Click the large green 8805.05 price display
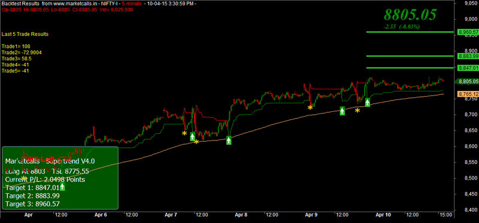 coord(410,14)
